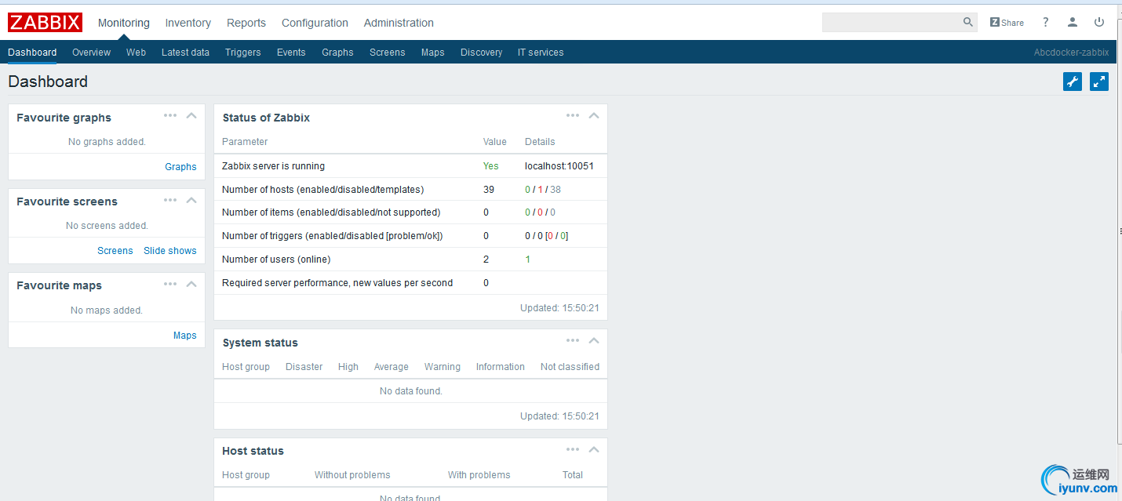This screenshot has height=501, width=1122.
Task: Open the Zabbix Share link
Action: coord(1007,23)
